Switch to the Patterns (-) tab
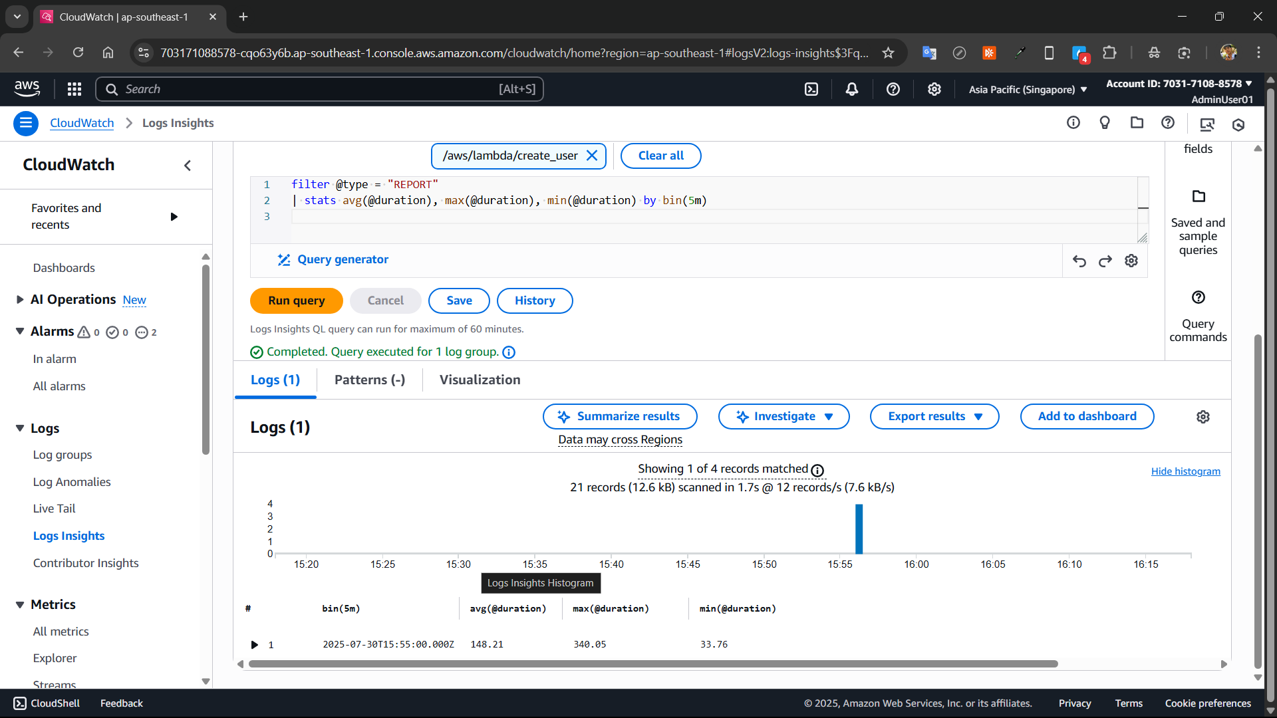 (x=370, y=380)
